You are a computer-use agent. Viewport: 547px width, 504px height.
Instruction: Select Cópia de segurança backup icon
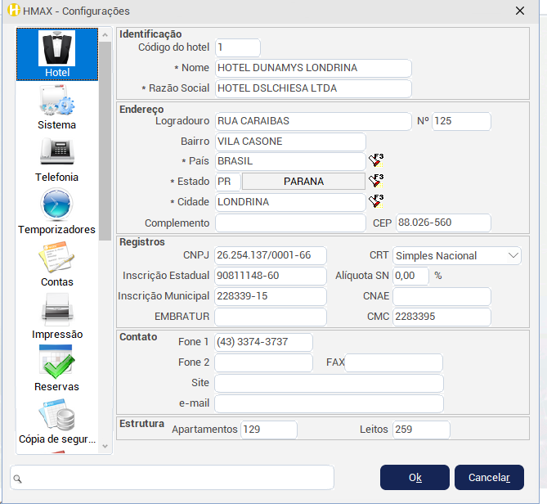[x=57, y=415]
